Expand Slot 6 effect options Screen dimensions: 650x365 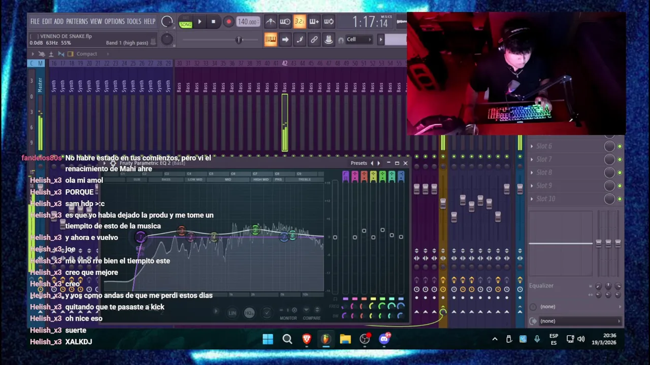click(532, 146)
